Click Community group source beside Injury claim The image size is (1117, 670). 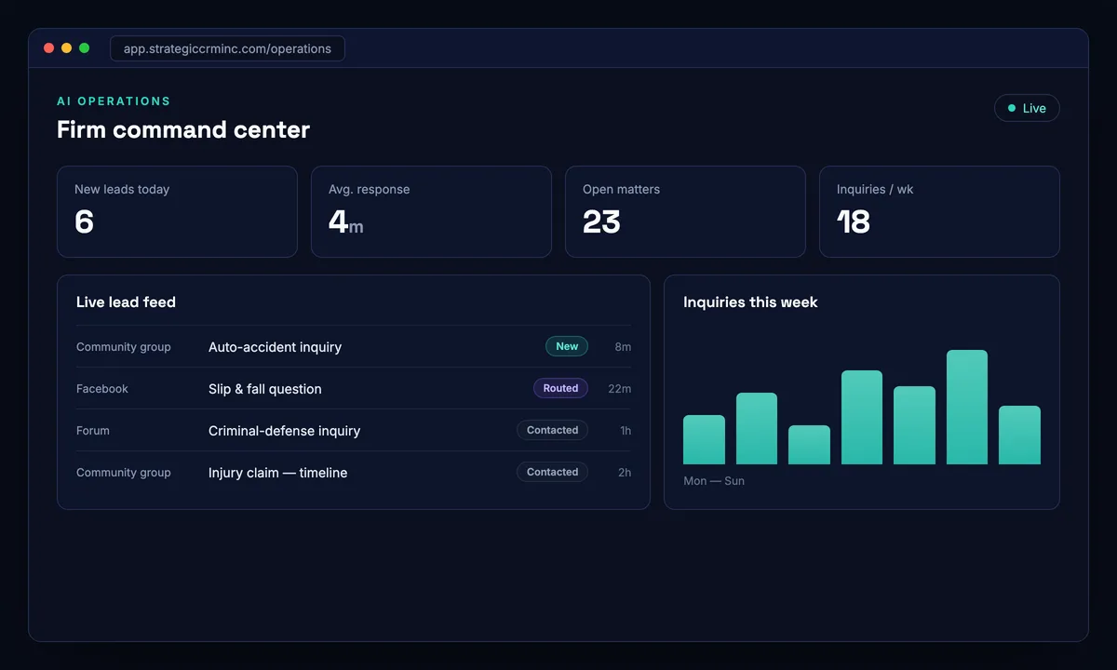(x=124, y=473)
